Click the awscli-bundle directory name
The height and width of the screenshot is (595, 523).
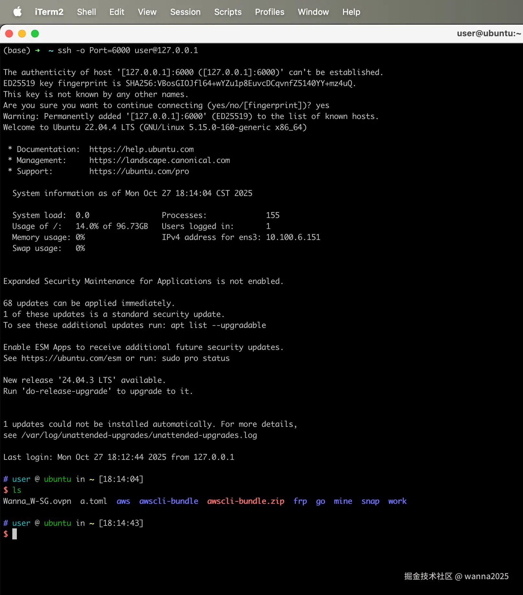(x=169, y=501)
